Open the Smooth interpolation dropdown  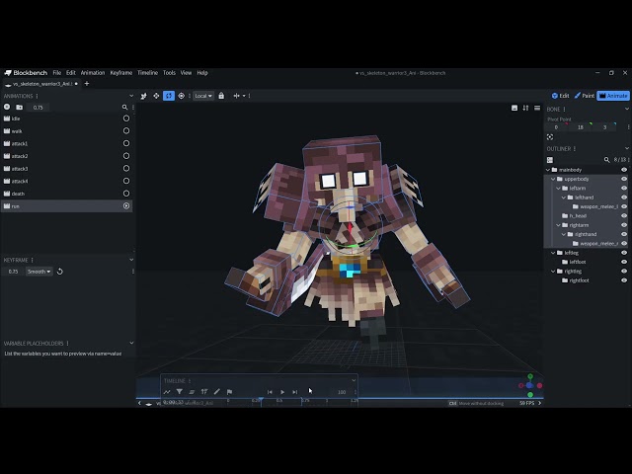tap(39, 272)
